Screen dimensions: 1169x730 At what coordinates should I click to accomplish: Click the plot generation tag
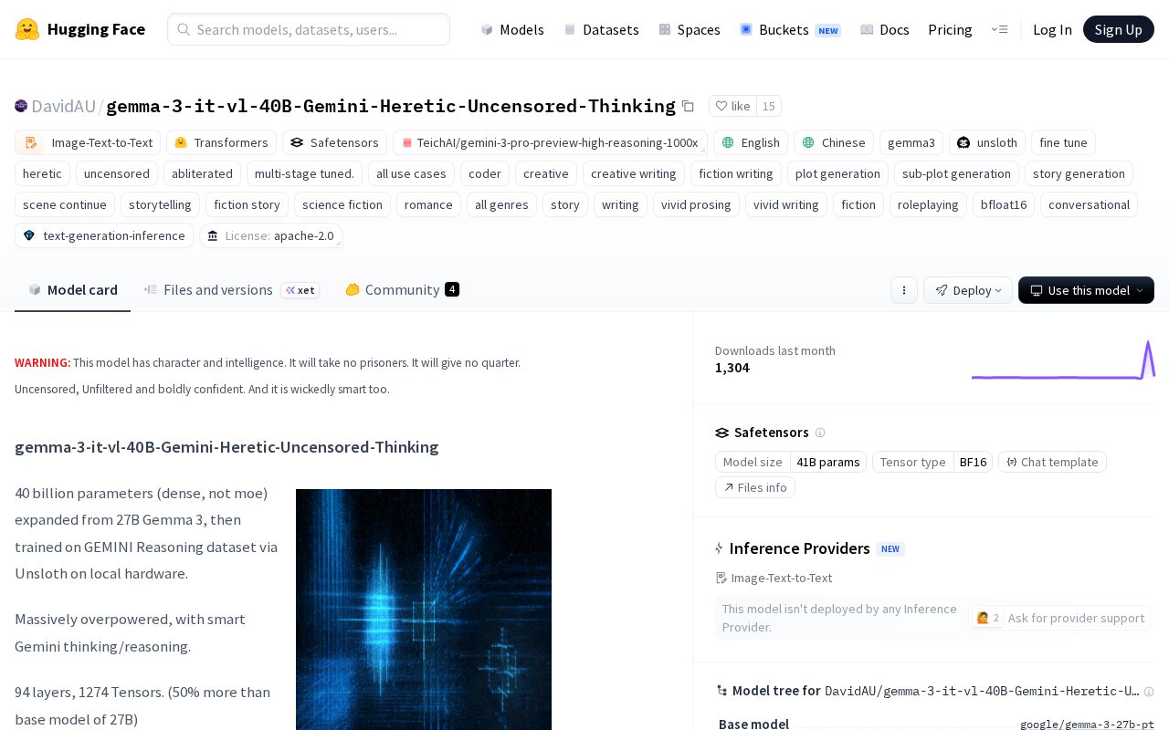837,173
